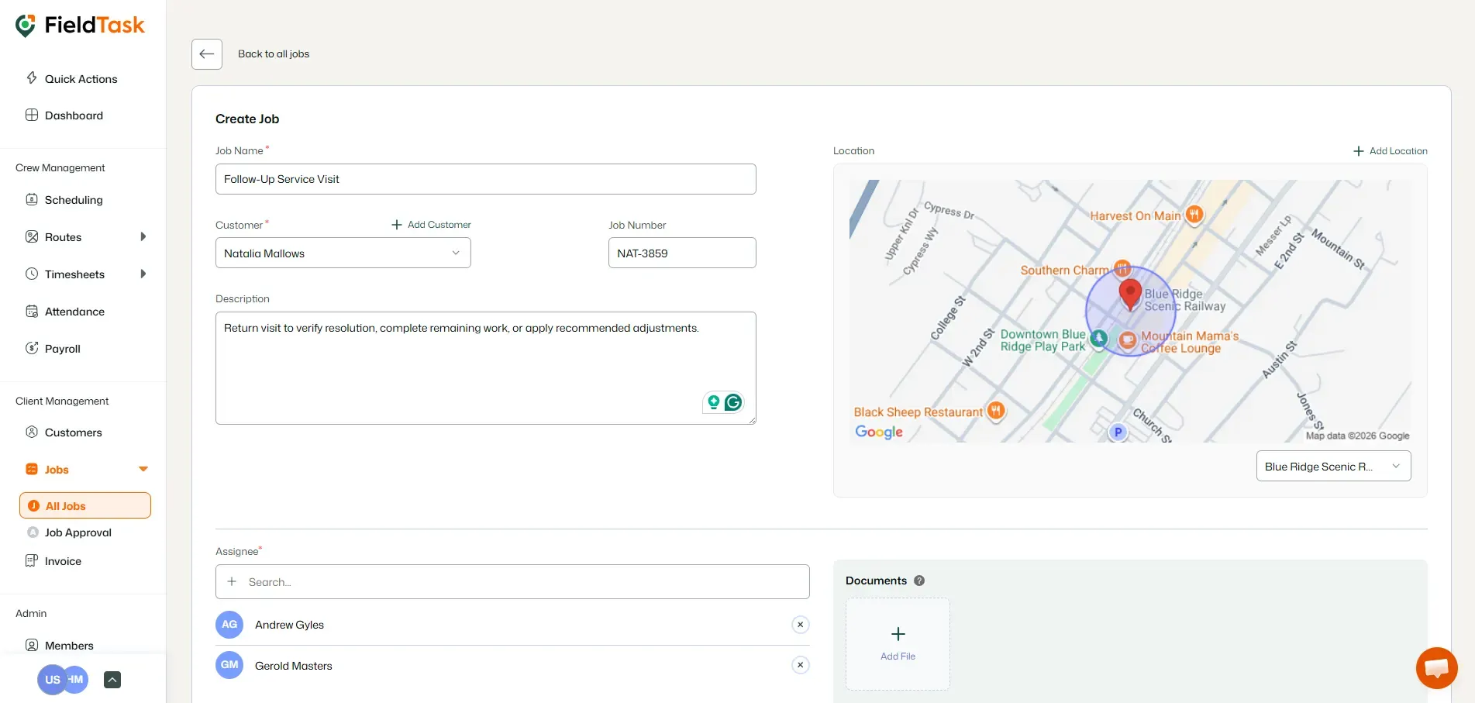Click the Payroll icon

coord(32,348)
